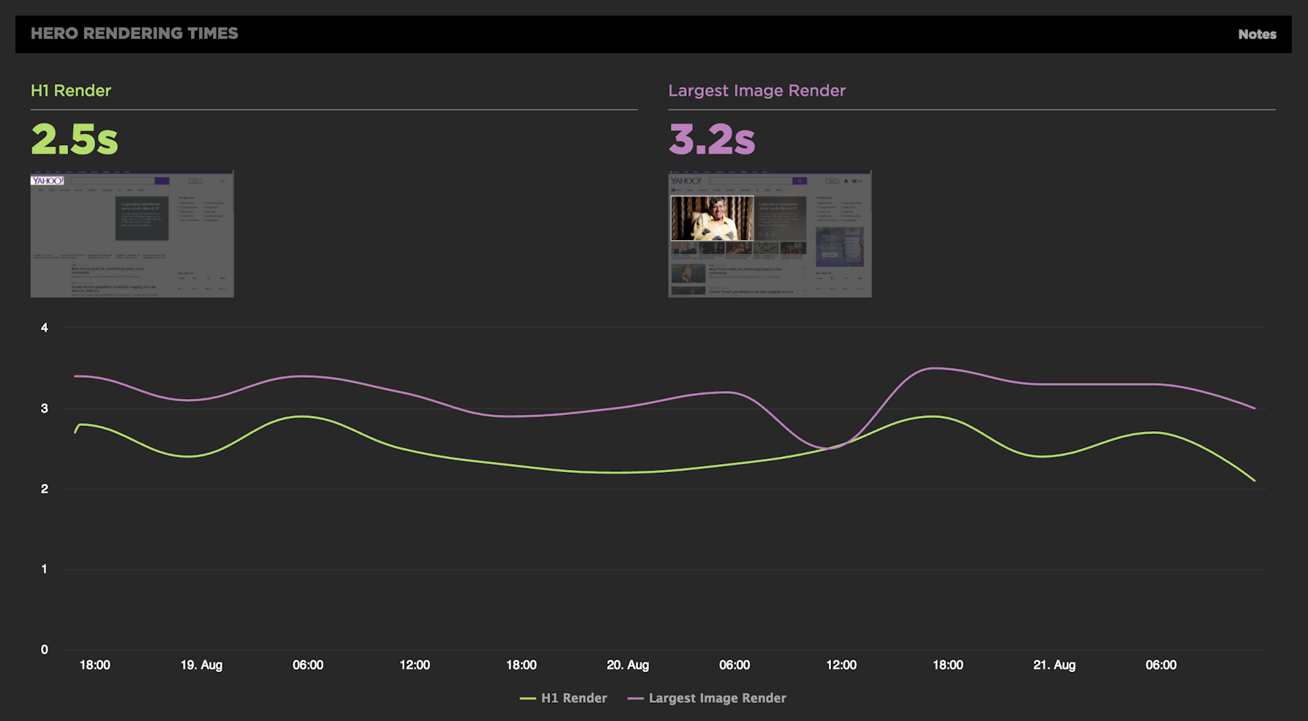This screenshot has height=721, width=1308.
Task: Open the Largest Image Render screenshot thumbnail
Action: tap(770, 233)
